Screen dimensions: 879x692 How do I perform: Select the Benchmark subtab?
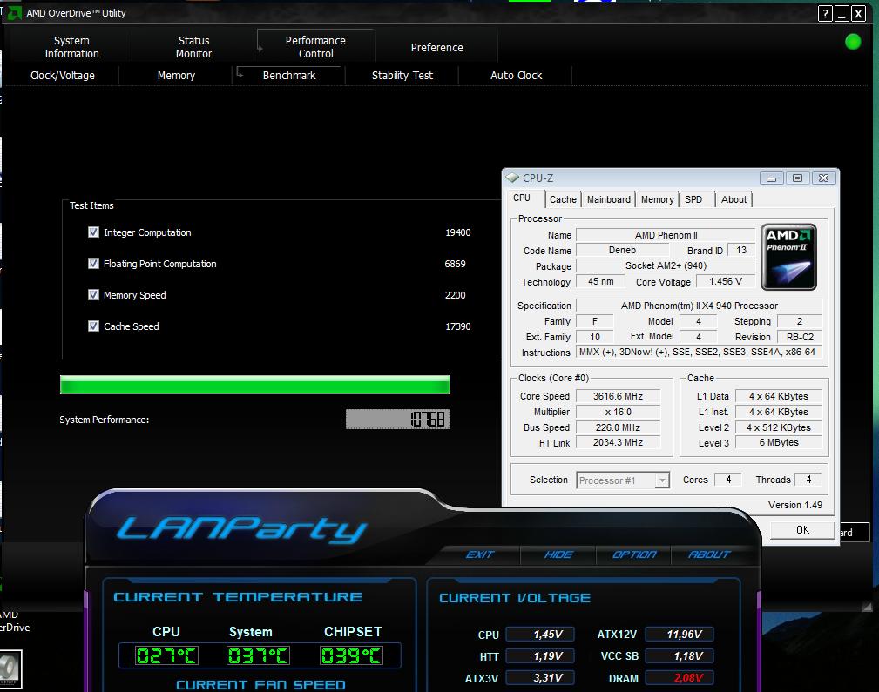pyautogui.click(x=289, y=75)
